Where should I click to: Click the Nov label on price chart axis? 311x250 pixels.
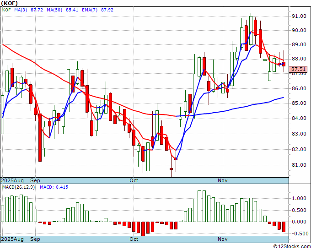point(223,180)
